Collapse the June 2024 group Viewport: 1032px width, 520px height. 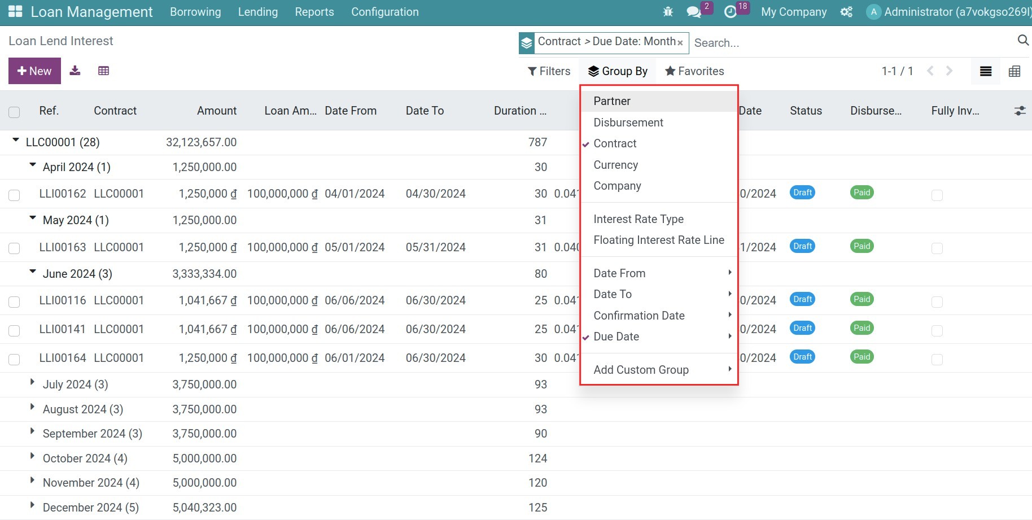[33, 272]
